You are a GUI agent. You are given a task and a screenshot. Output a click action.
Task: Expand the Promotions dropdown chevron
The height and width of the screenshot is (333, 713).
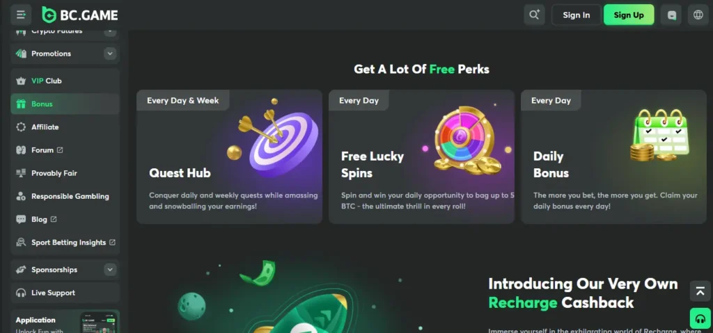[x=109, y=54]
